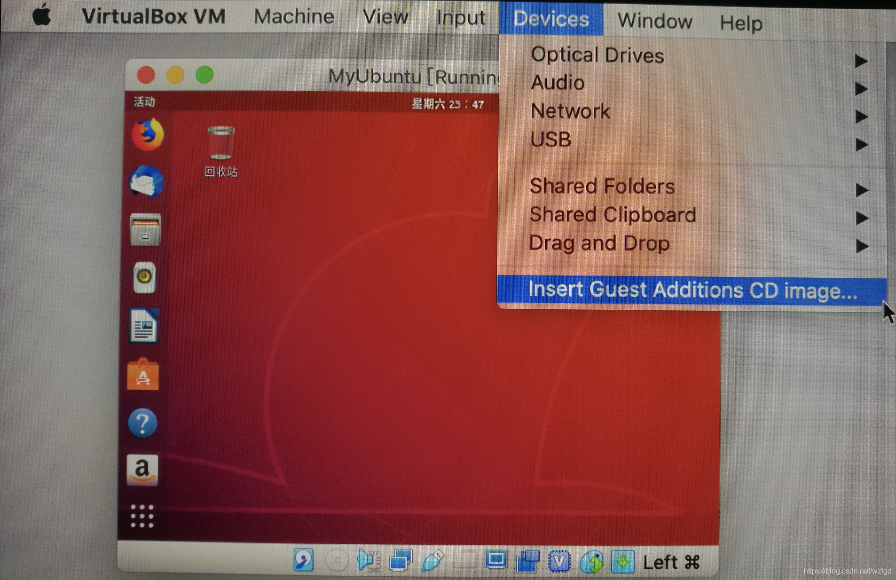Choose Audio in Devices menu

coord(692,83)
